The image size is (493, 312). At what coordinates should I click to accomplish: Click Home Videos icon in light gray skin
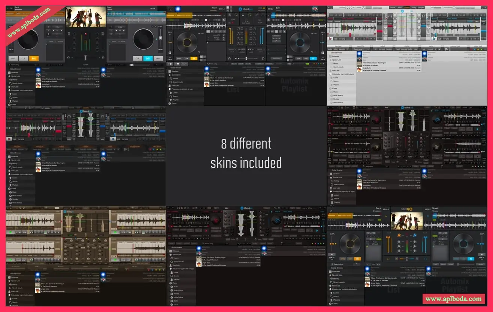pos(332,102)
